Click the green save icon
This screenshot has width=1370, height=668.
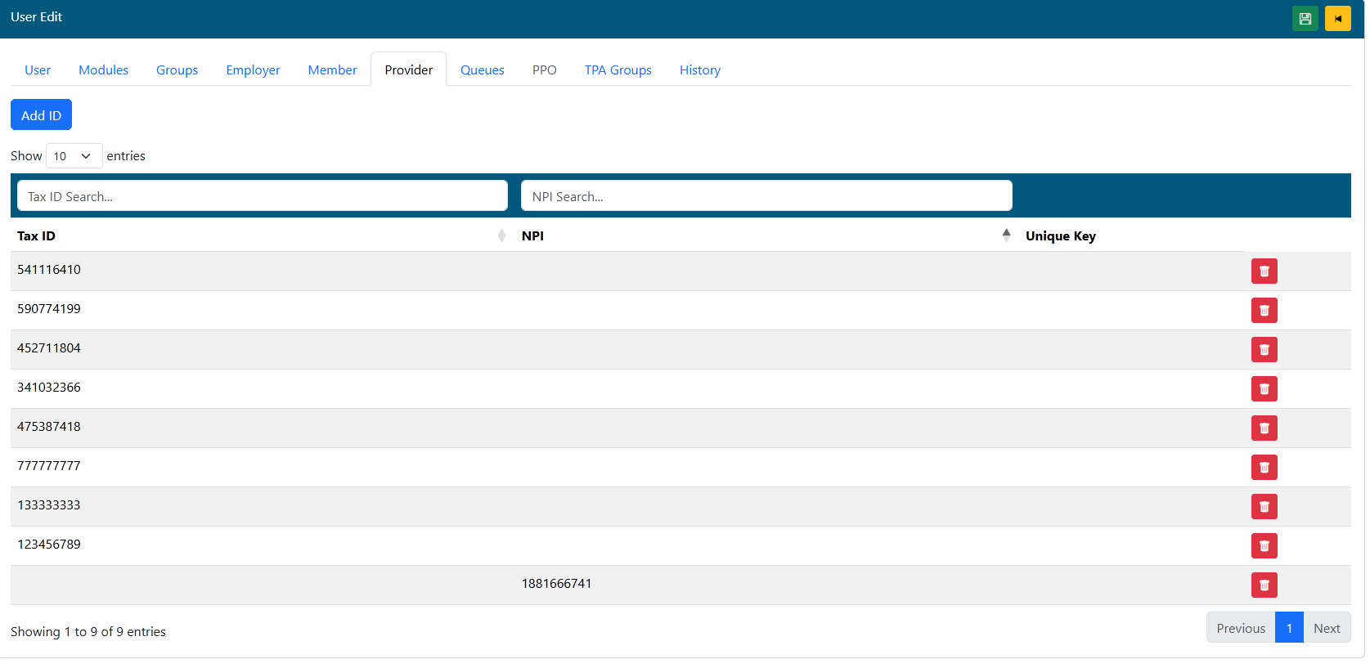[x=1305, y=19]
